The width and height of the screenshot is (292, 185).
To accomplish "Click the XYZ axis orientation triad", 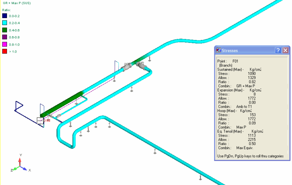I will 21,164.
